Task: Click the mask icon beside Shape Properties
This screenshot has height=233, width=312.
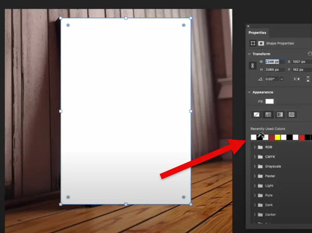Action: point(261,43)
